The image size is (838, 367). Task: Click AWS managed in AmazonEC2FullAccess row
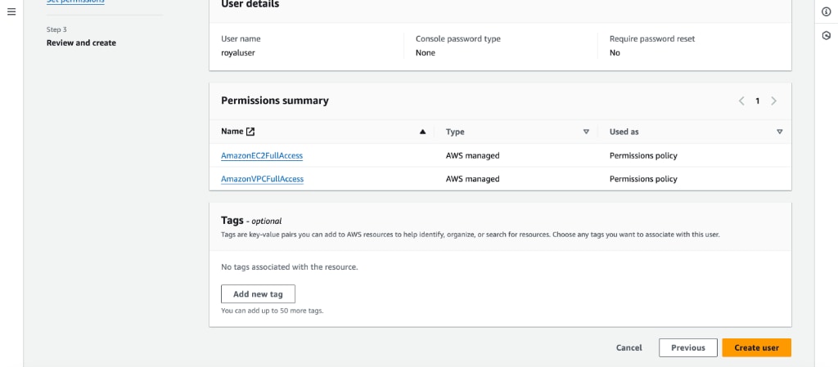click(472, 156)
